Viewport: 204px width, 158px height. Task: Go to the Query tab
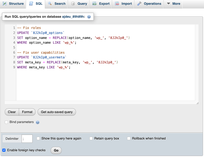79,4
